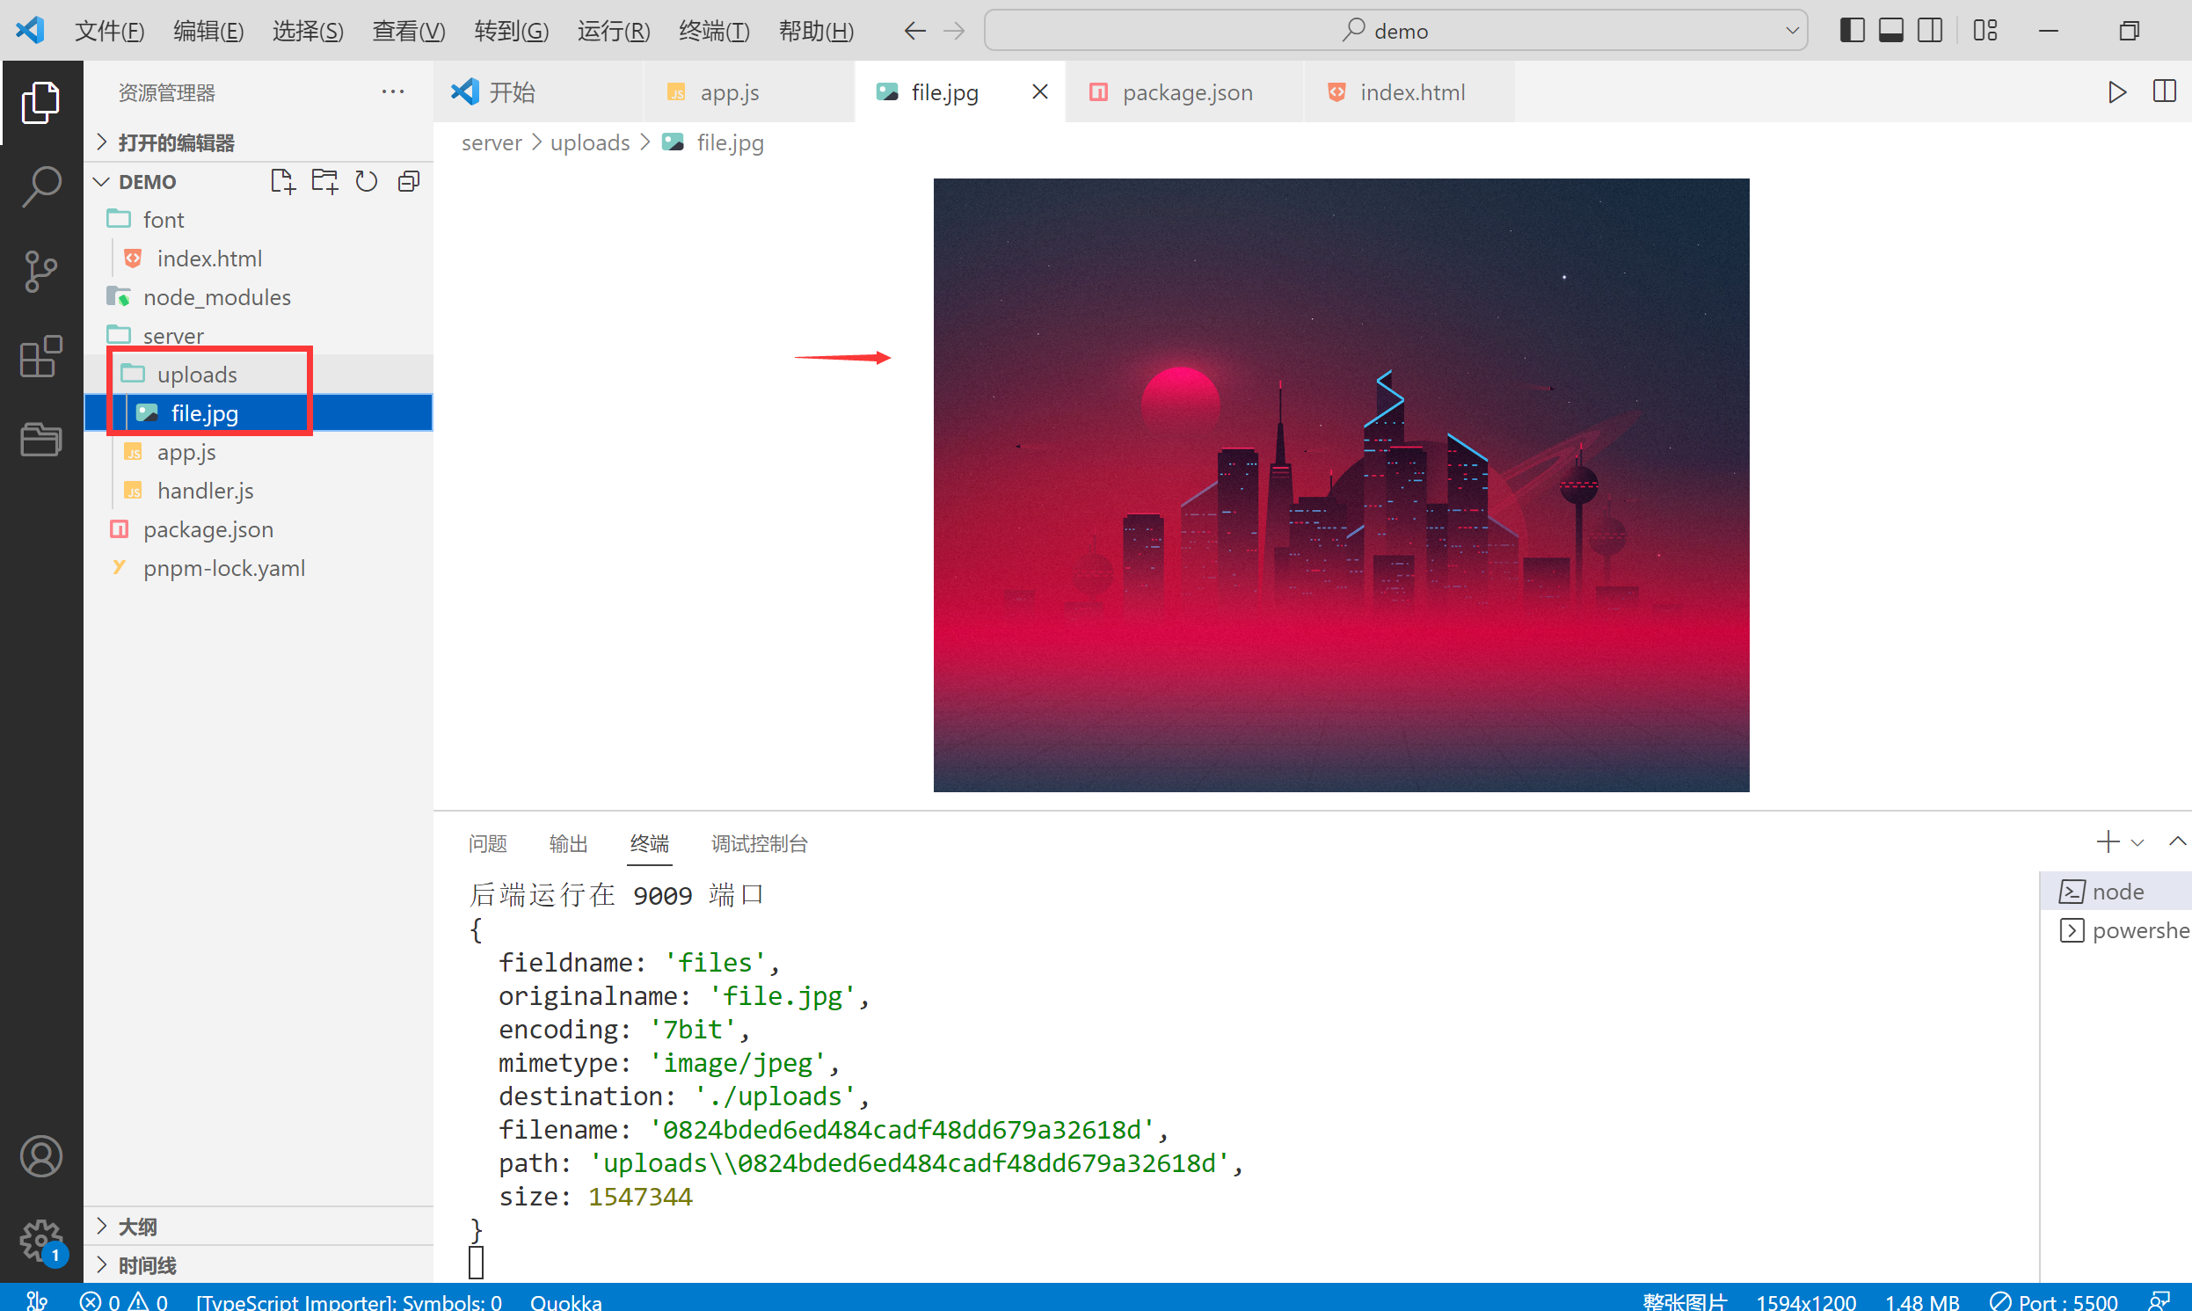Select the node terminal instance
This screenshot has height=1311, width=2192.
coord(2117,892)
